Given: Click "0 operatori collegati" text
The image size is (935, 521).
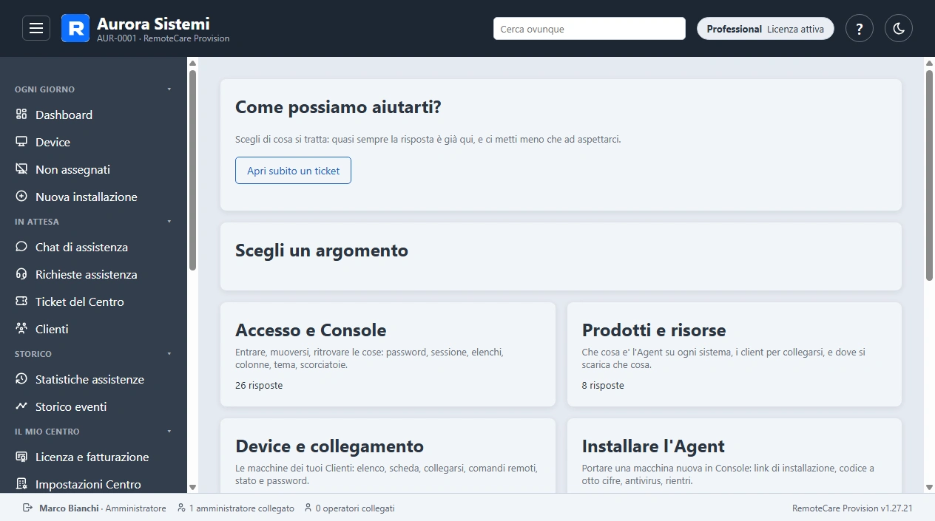Looking at the screenshot, I should (x=355, y=508).
